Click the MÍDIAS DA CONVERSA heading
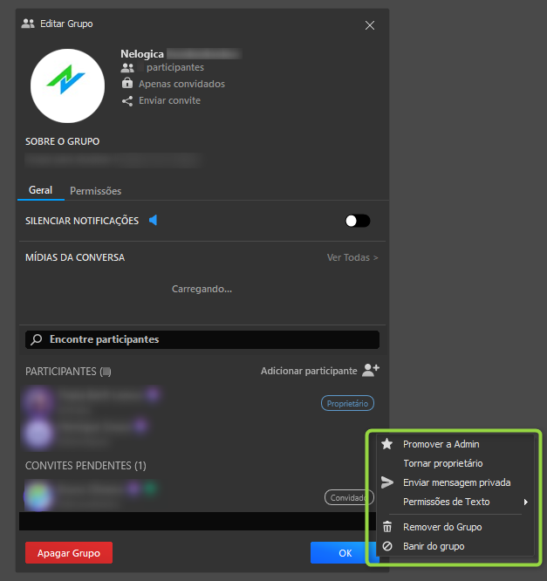The image size is (547, 581). point(75,257)
